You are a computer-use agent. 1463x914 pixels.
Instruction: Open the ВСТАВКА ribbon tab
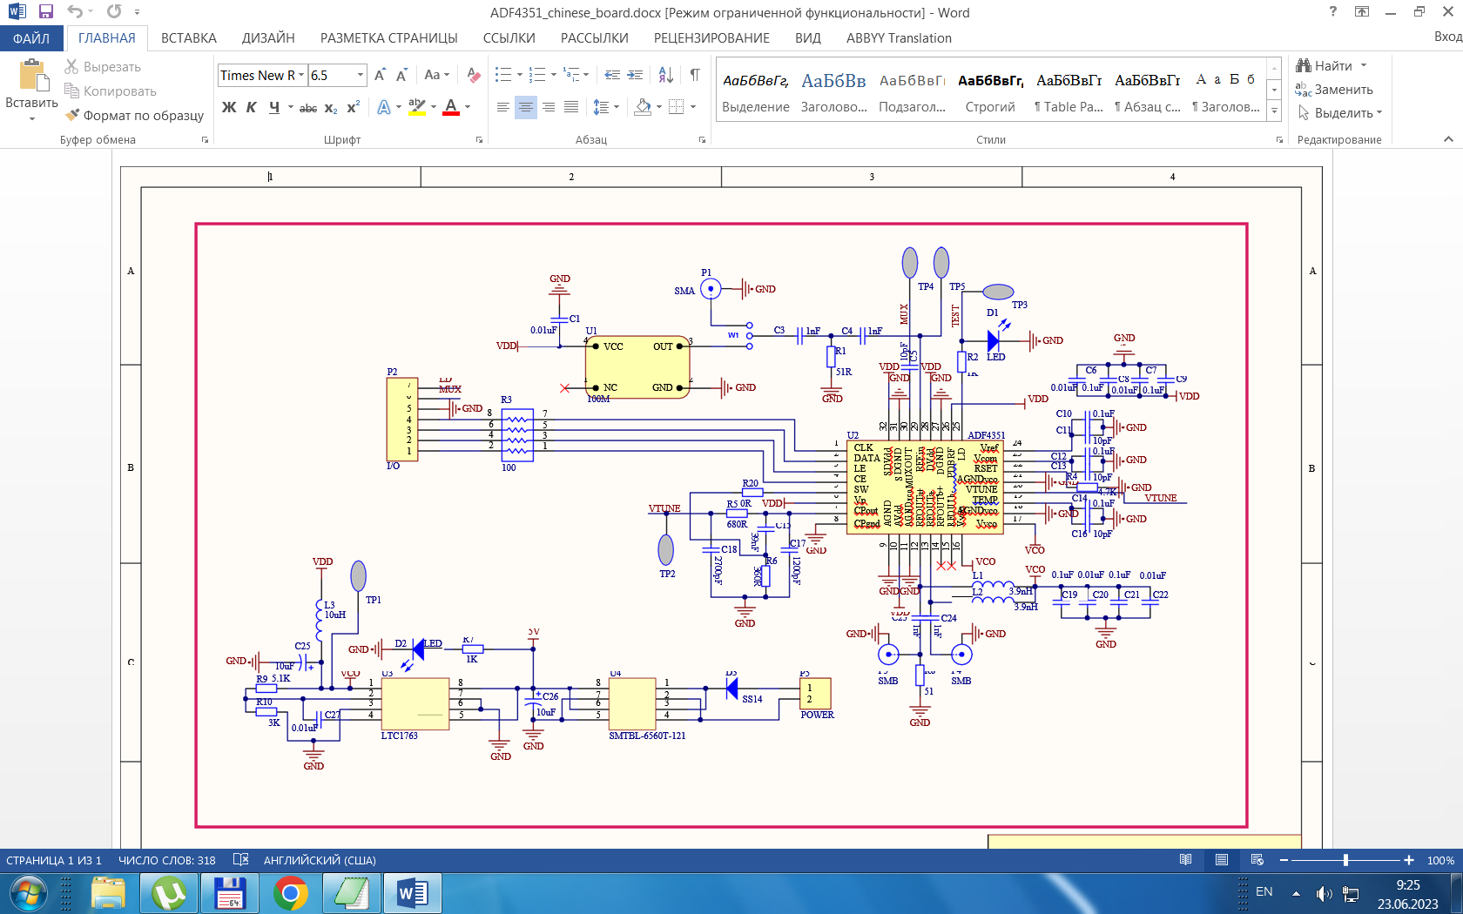(189, 38)
